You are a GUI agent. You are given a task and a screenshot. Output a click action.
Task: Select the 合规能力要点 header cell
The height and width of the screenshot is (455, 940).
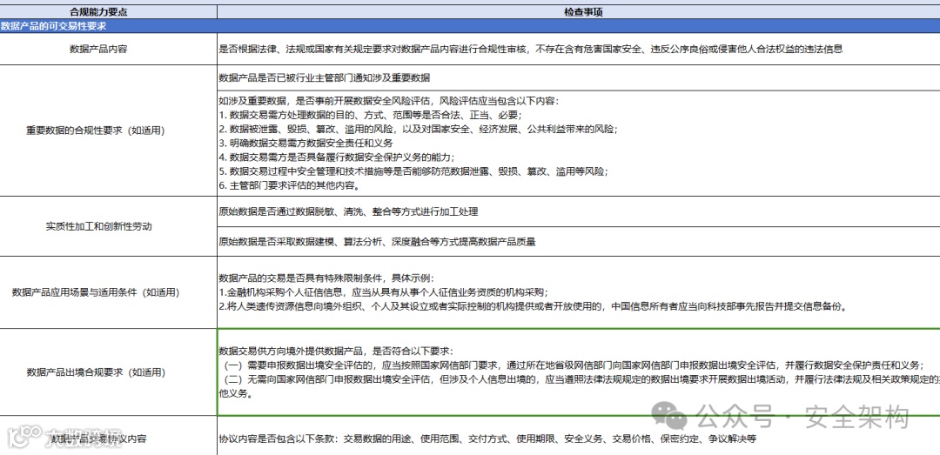(108, 11)
